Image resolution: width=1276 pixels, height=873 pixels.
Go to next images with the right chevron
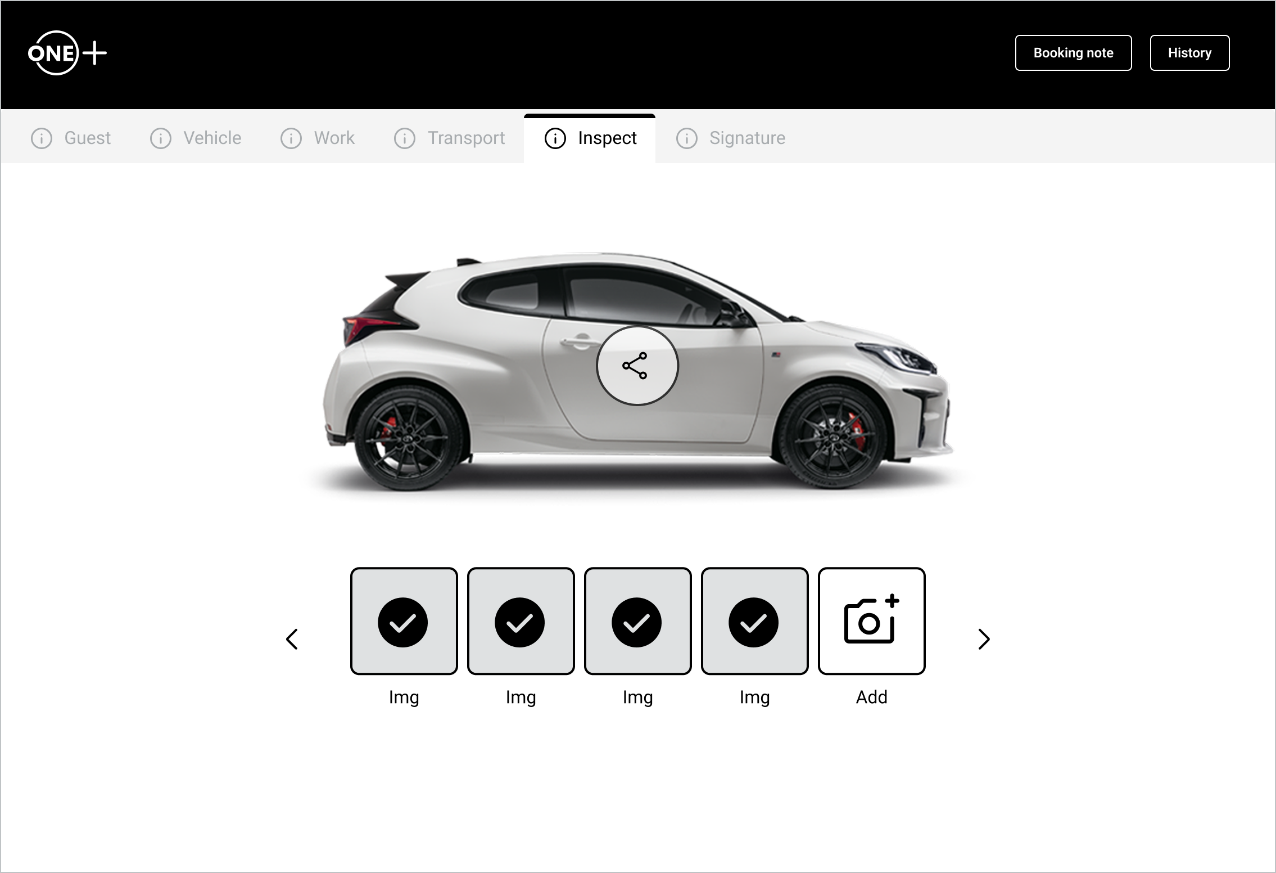(983, 639)
